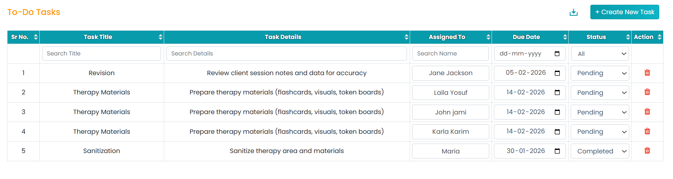Delete the Revision task row
673x179 pixels.
pos(647,73)
